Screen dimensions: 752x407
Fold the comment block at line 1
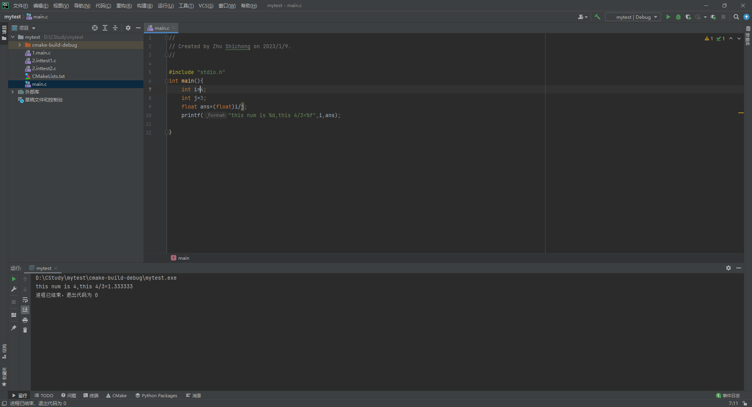[x=167, y=38]
